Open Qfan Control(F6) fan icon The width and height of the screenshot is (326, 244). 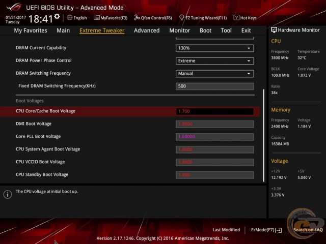click(137, 18)
